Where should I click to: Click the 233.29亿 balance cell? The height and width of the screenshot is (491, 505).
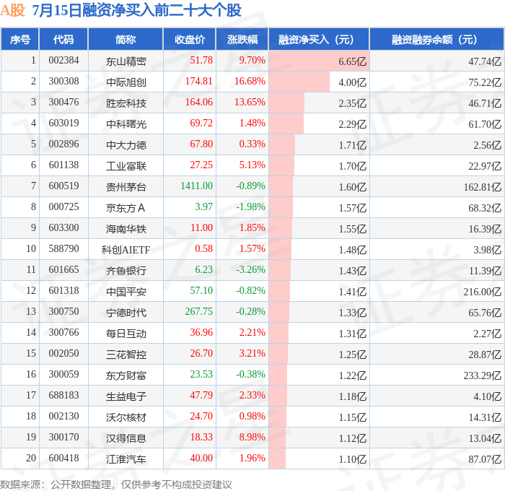(483, 375)
